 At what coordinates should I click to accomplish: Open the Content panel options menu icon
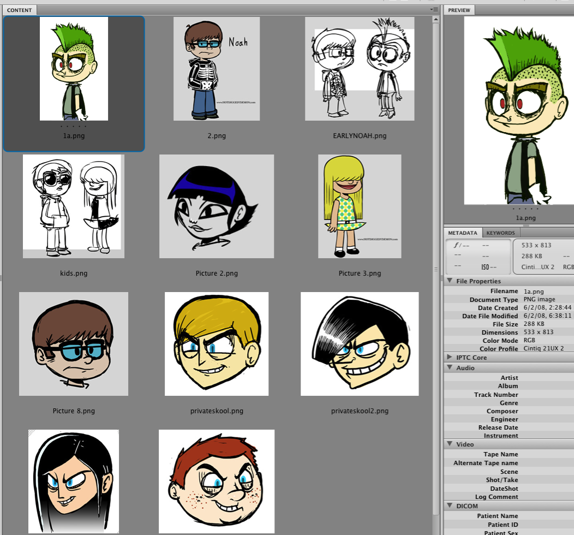(434, 10)
